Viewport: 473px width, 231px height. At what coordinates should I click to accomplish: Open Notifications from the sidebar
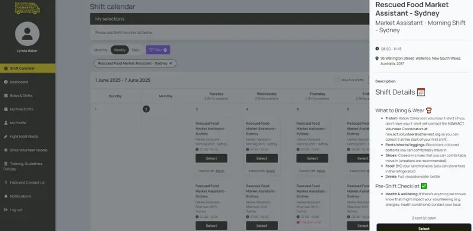pos(20,196)
